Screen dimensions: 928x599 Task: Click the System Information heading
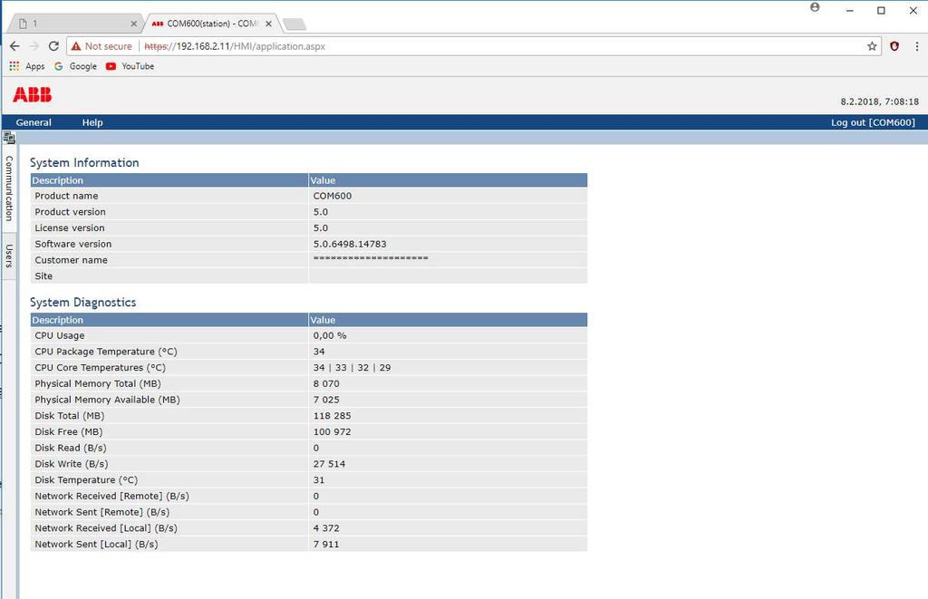tap(84, 163)
